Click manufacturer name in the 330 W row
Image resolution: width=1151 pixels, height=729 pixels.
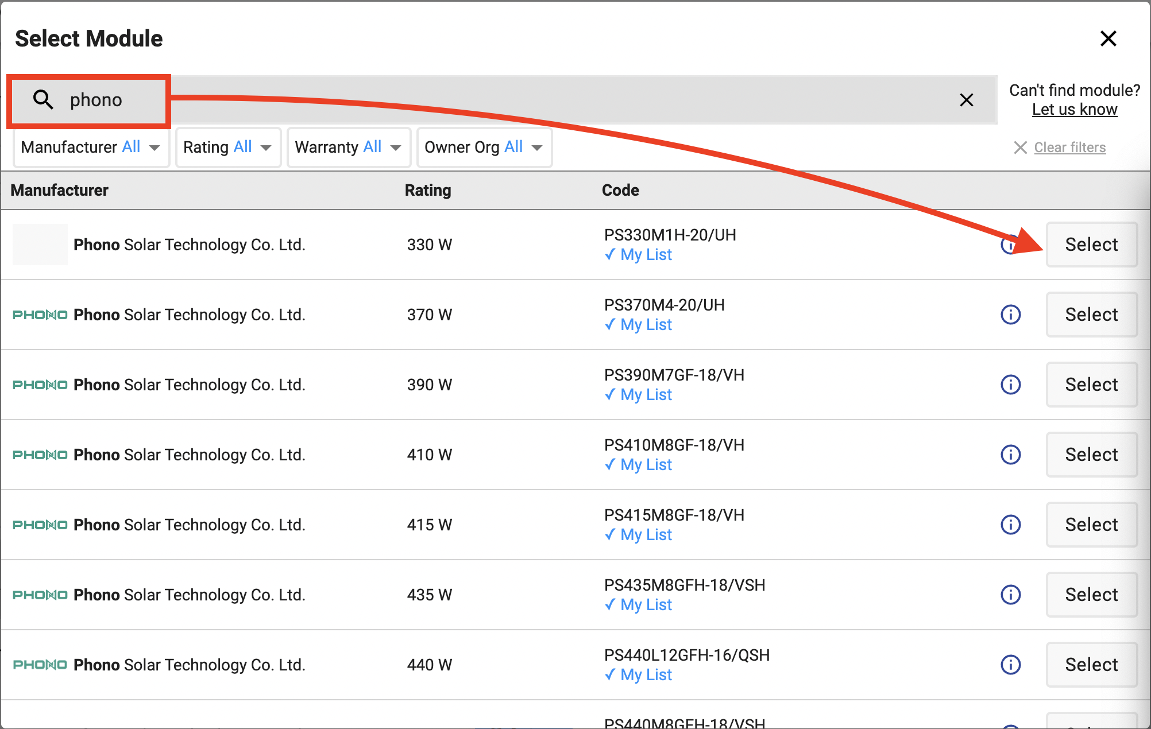190,245
